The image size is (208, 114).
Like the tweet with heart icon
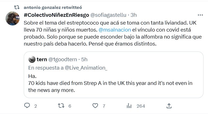pos(95,106)
